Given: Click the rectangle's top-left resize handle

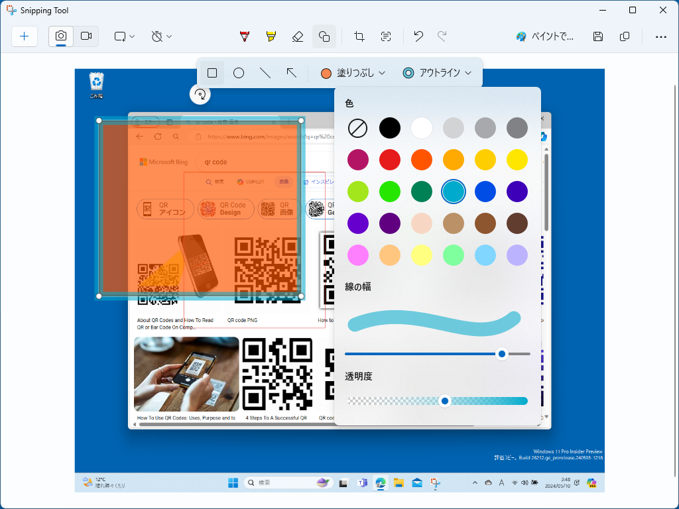Looking at the screenshot, I should point(99,121).
